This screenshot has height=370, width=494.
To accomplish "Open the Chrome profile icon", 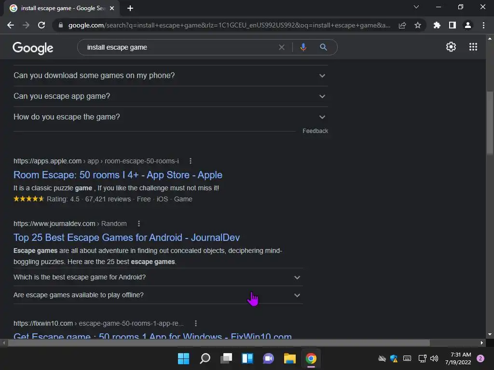I will [x=468, y=25].
